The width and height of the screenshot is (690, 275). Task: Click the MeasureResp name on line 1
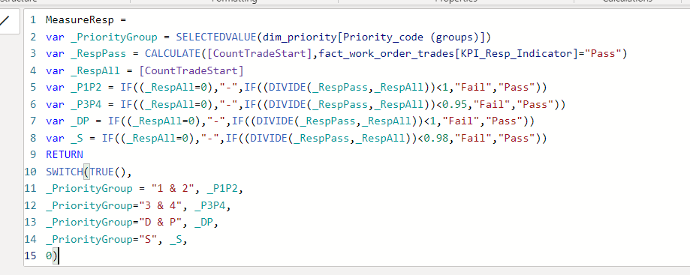click(79, 19)
